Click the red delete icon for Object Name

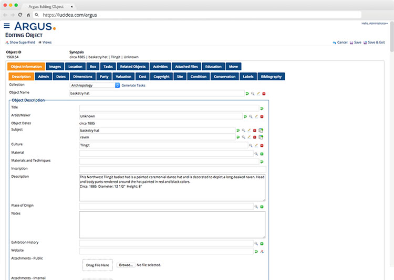tap(264, 93)
